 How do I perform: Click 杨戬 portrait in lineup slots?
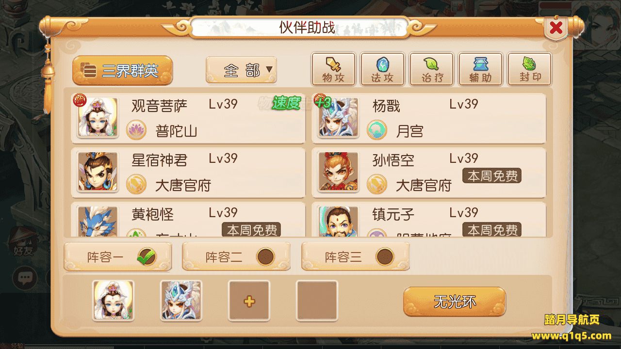[181, 301]
